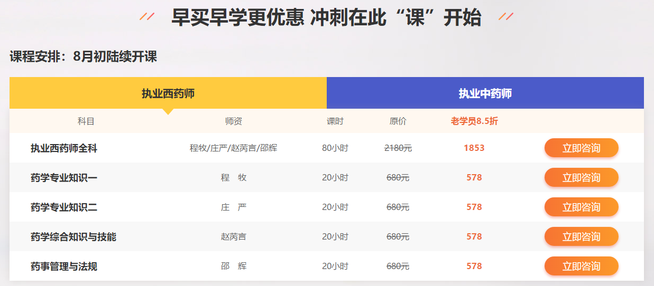Click teacher name 赵芮言 in the 药学综合知识与技能 row
Image resolution: width=654 pixels, height=286 pixels.
point(233,237)
